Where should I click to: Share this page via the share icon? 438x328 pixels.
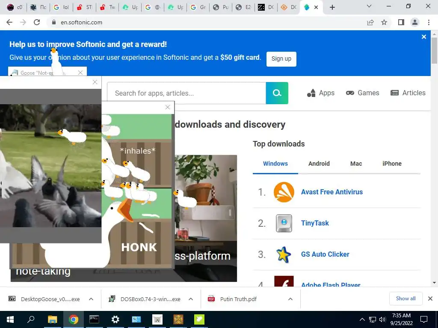370,22
